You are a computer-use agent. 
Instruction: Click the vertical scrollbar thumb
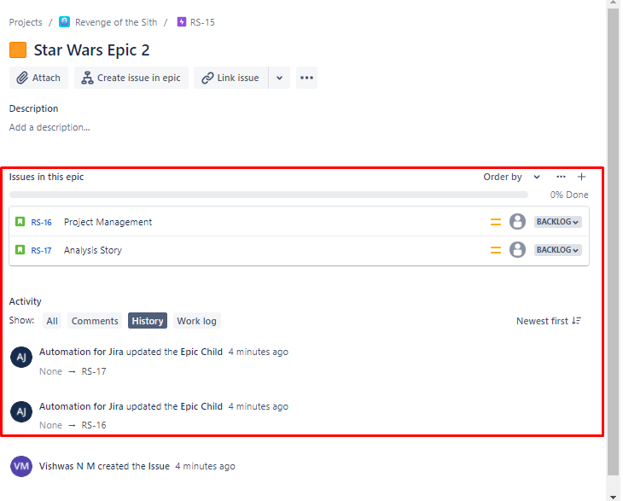click(613, 241)
